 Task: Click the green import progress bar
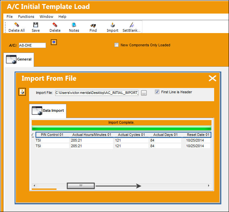click(122, 128)
